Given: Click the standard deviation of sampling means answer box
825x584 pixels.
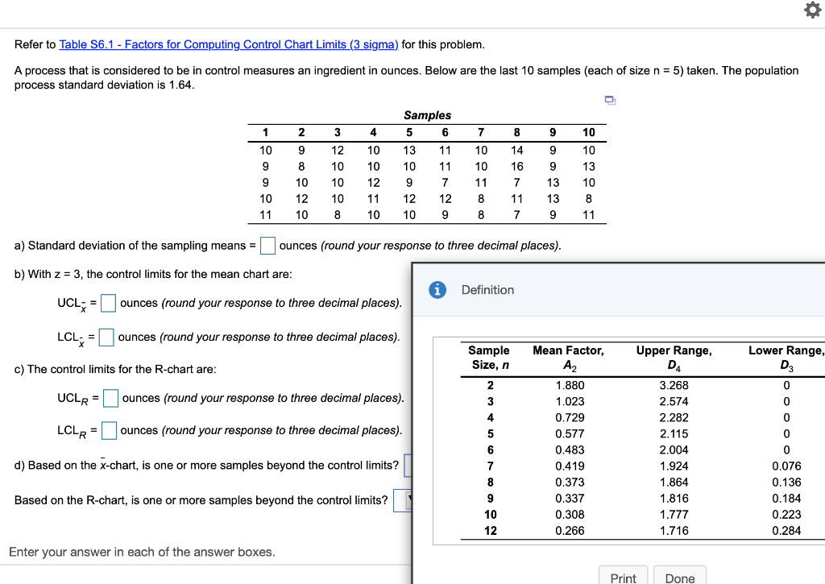Looking at the screenshot, I should tap(267, 245).
